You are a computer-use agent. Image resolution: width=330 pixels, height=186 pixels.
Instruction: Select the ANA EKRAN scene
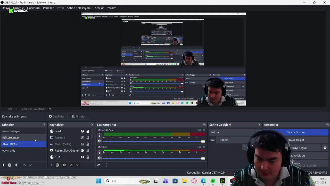(23, 144)
